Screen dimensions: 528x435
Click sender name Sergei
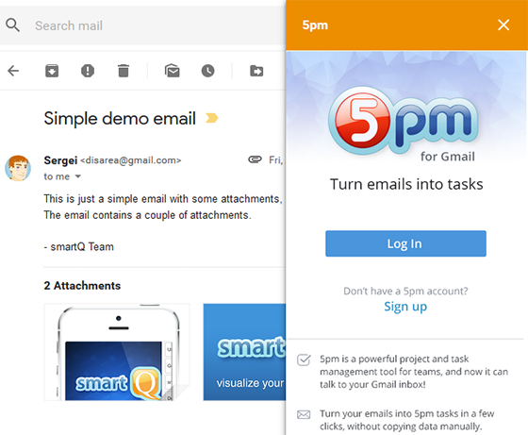coord(60,160)
